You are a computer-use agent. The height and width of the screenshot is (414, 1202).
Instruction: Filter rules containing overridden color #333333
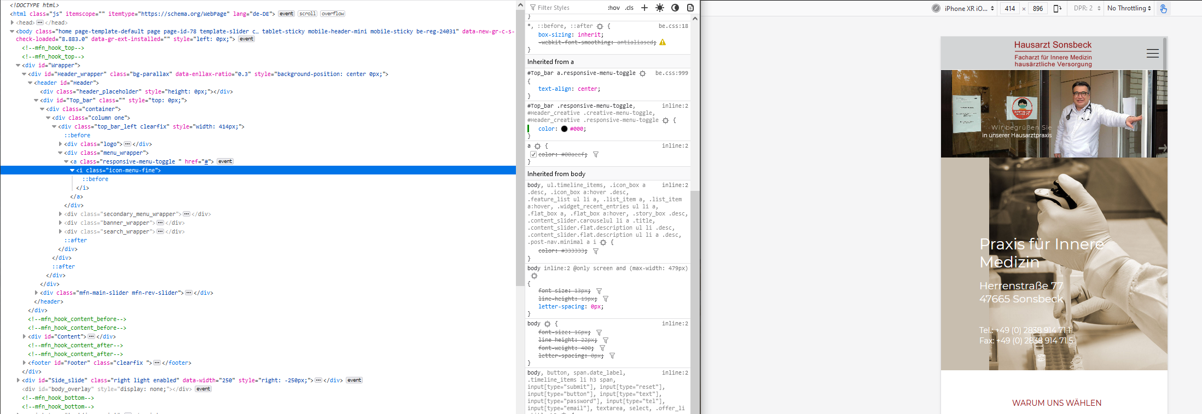tap(596, 251)
